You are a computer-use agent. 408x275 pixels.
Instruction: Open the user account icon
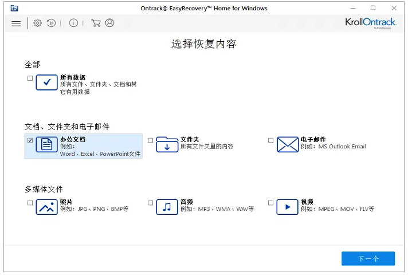pos(109,23)
